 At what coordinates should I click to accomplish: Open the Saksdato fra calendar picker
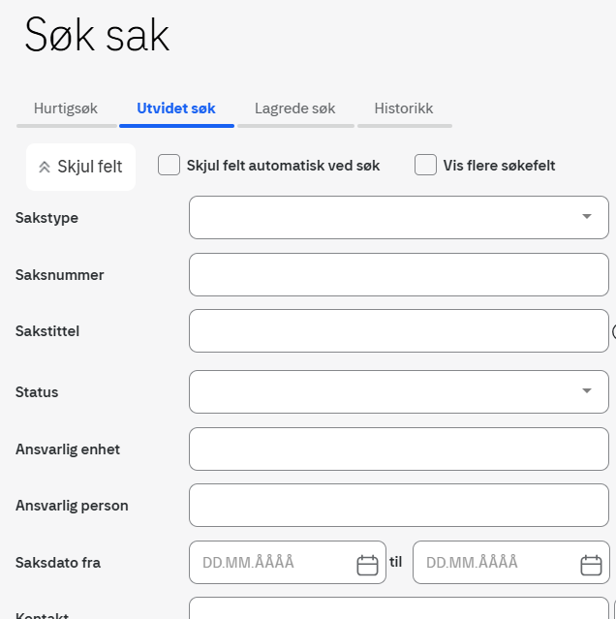(367, 566)
